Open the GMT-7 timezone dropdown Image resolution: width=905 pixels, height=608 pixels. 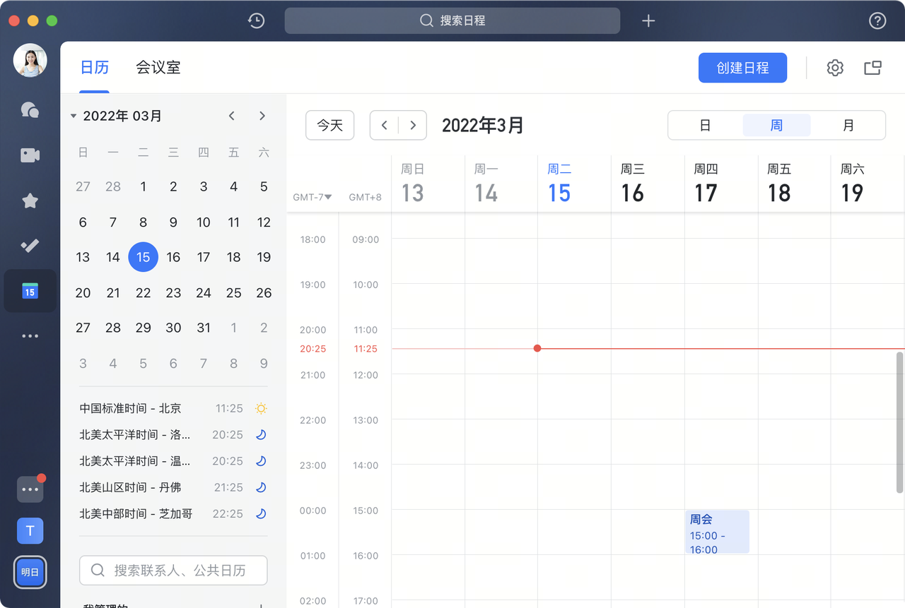313,197
